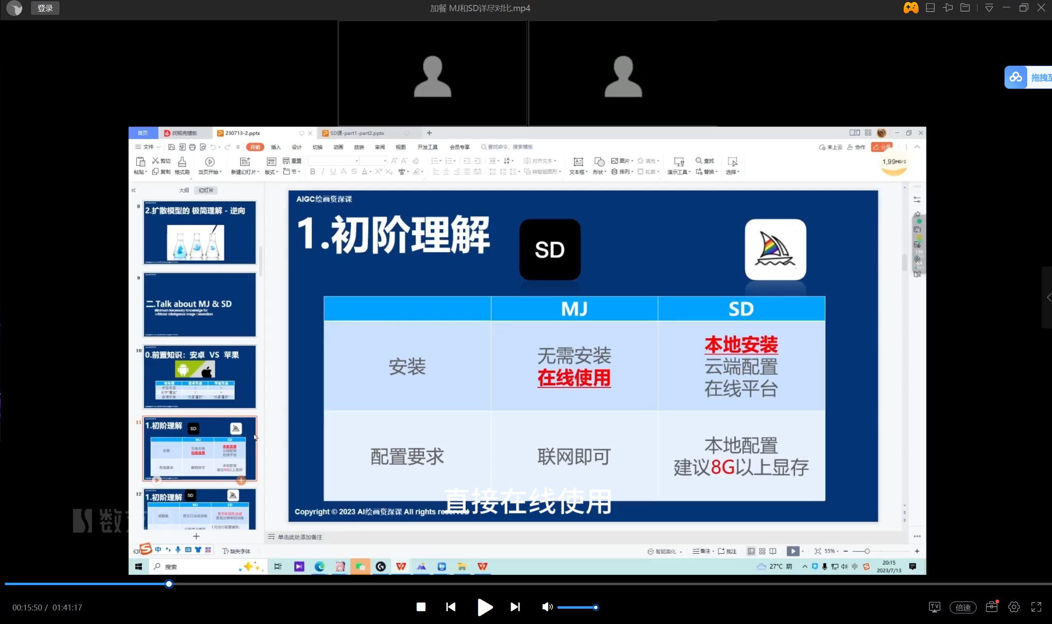The width and height of the screenshot is (1052, 624).
Task: Click the cloud drag-and-drop floating button
Action: (x=1028, y=77)
